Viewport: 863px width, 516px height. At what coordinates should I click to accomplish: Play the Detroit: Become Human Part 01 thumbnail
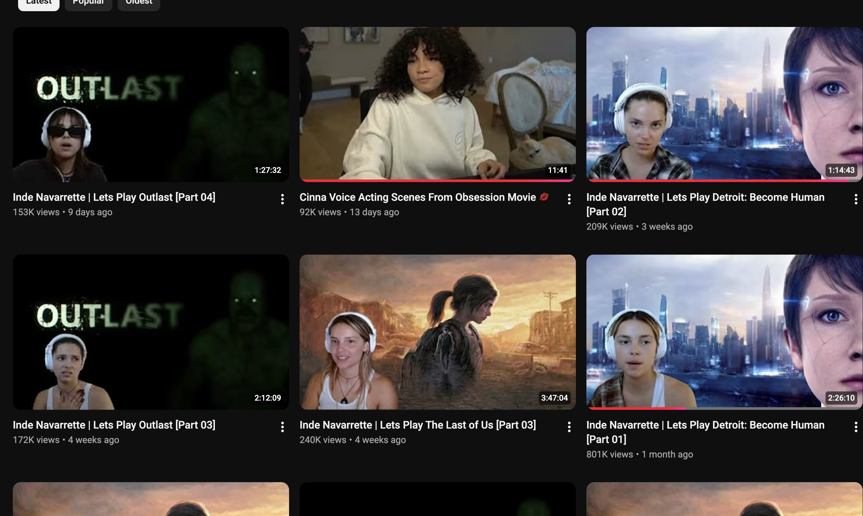coord(725,332)
